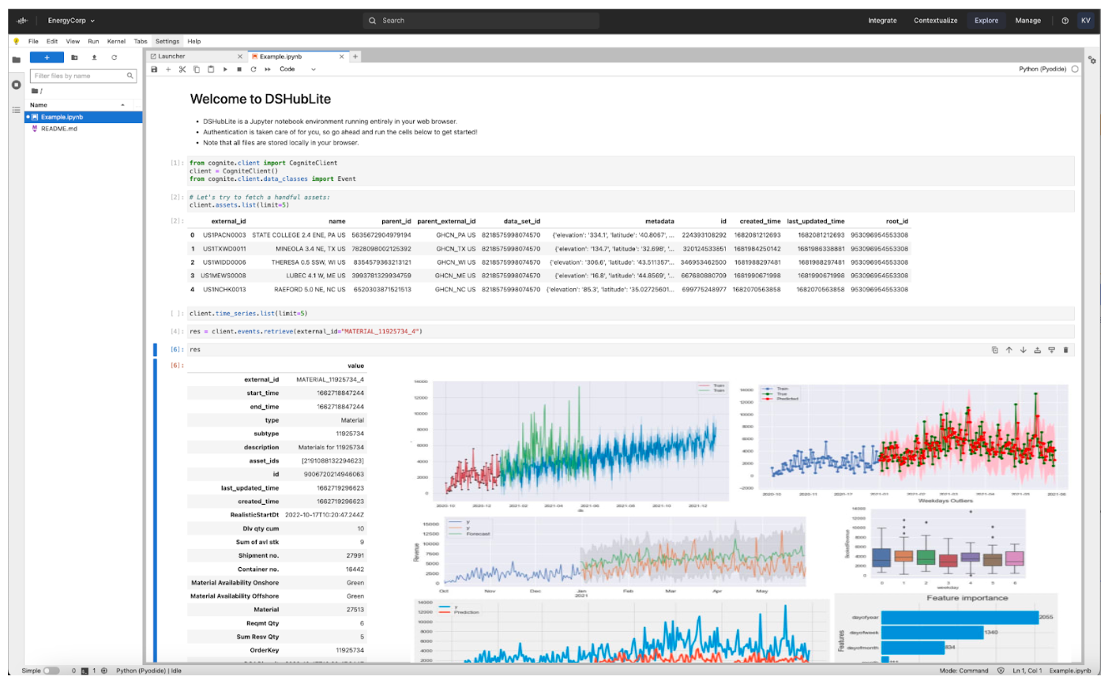Open the property inspector gears icon
Image resolution: width=1112 pixels, height=684 pixels.
[1092, 59]
